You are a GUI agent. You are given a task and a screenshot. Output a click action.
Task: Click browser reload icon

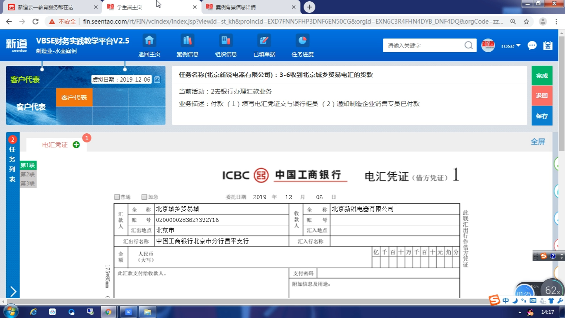point(36,22)
